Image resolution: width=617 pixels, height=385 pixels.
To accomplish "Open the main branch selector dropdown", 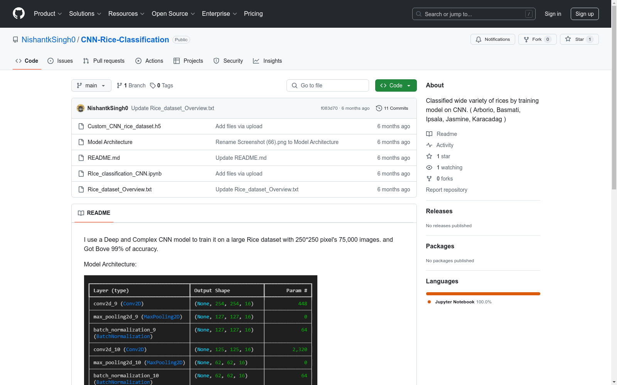I will 91,85.
